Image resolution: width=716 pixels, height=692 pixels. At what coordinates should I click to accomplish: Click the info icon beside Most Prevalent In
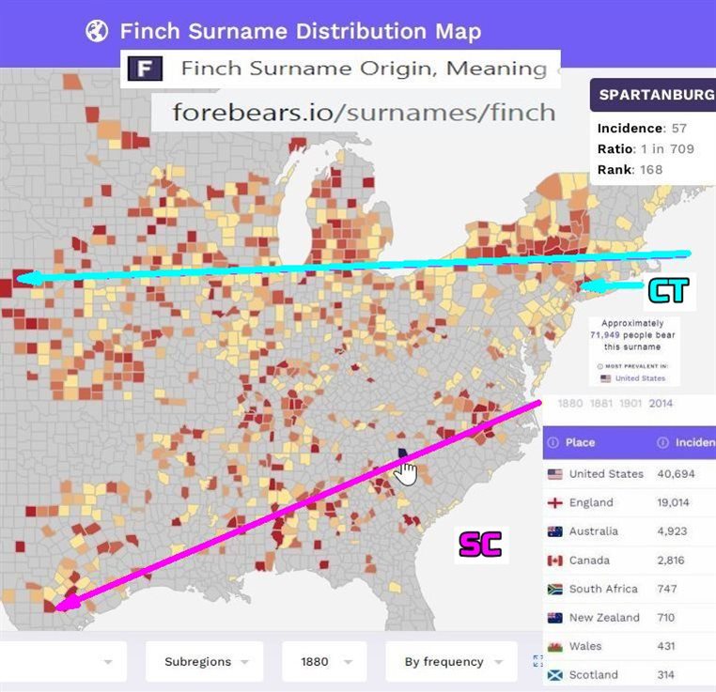[x=599, y=366]
